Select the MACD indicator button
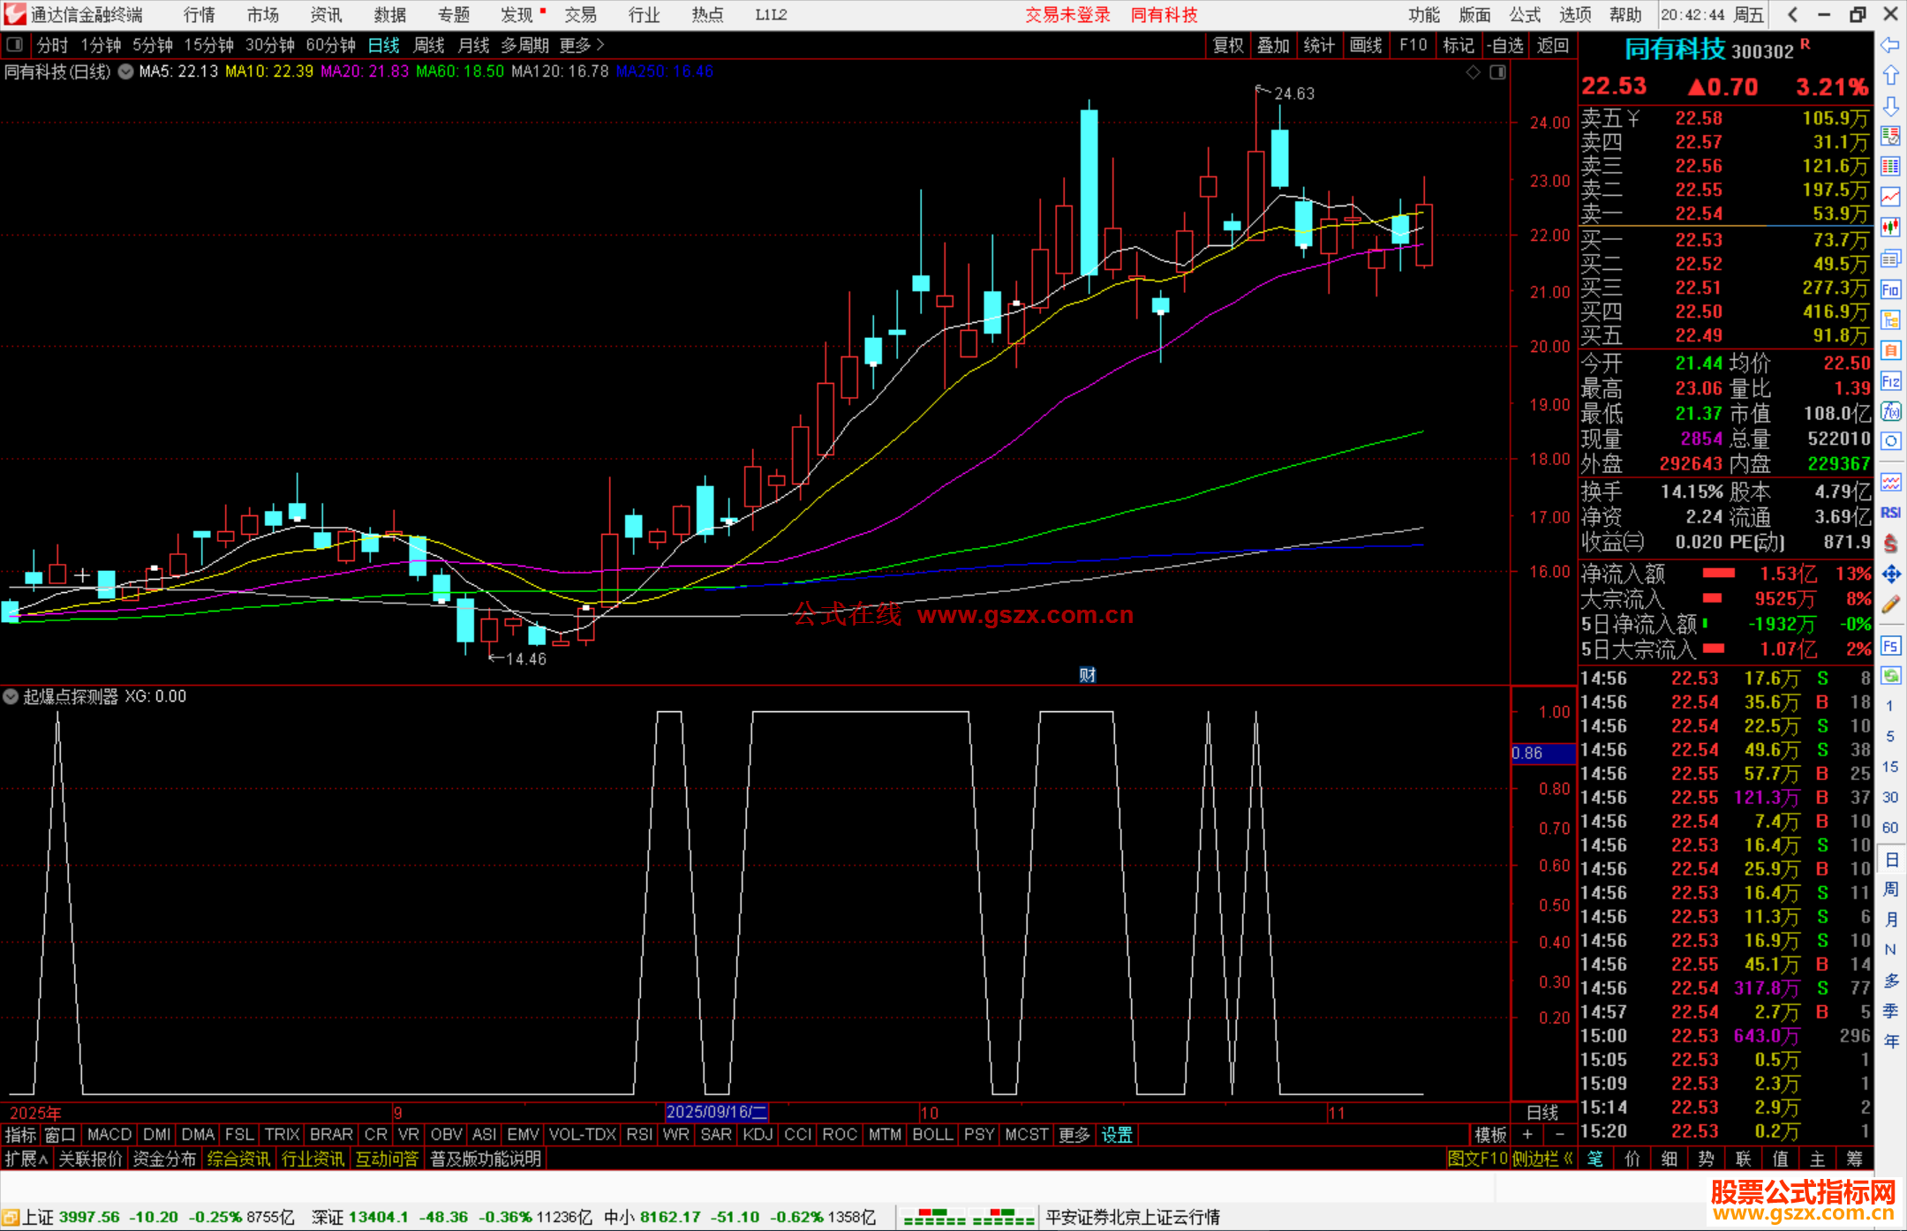 click(109, 1134)
